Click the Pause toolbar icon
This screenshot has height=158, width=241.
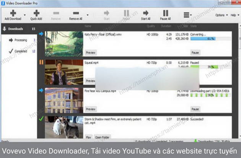coord(126,13)
